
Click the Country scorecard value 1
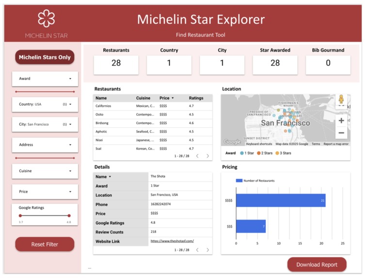pos(169,63)
